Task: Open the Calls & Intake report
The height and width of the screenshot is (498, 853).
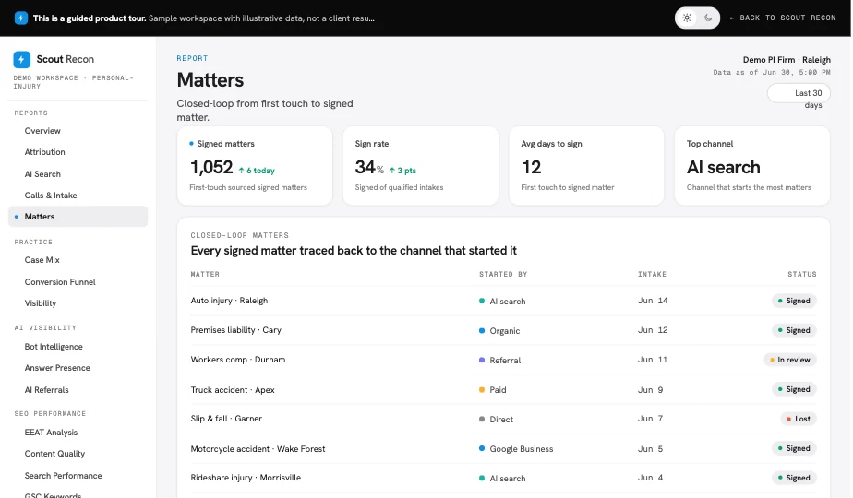Action: coord(51,196)
